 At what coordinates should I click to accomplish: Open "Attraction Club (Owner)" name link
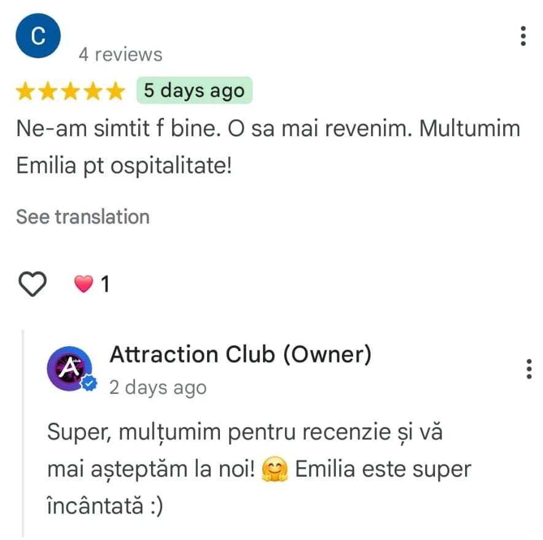point(241,355)
